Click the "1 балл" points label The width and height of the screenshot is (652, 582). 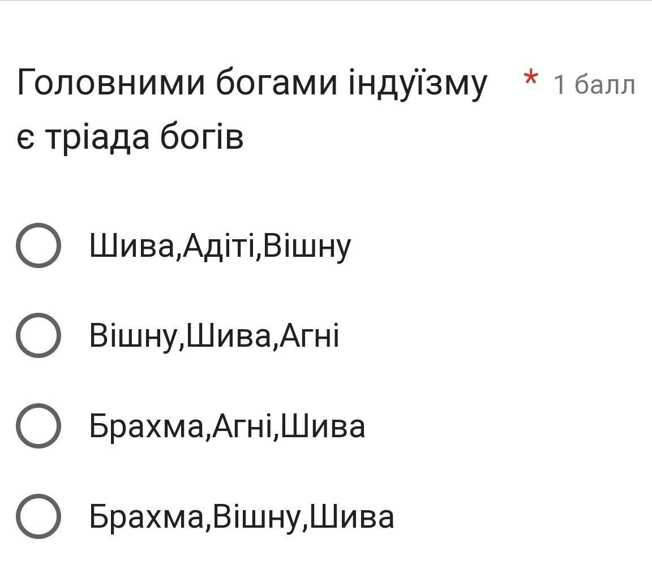point(594,85)
